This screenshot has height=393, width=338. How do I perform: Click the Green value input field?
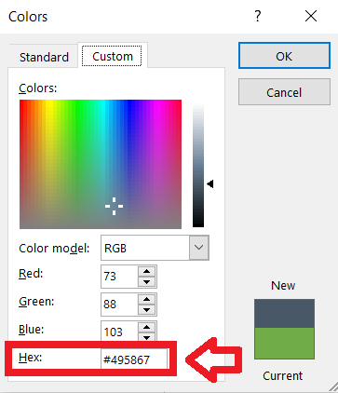pos(120,305)
